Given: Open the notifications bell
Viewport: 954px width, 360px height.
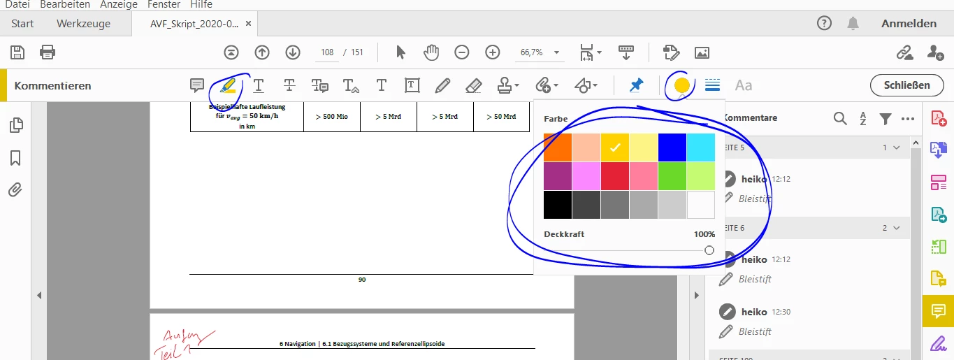Looking at the screenshot, I should 853,23.
